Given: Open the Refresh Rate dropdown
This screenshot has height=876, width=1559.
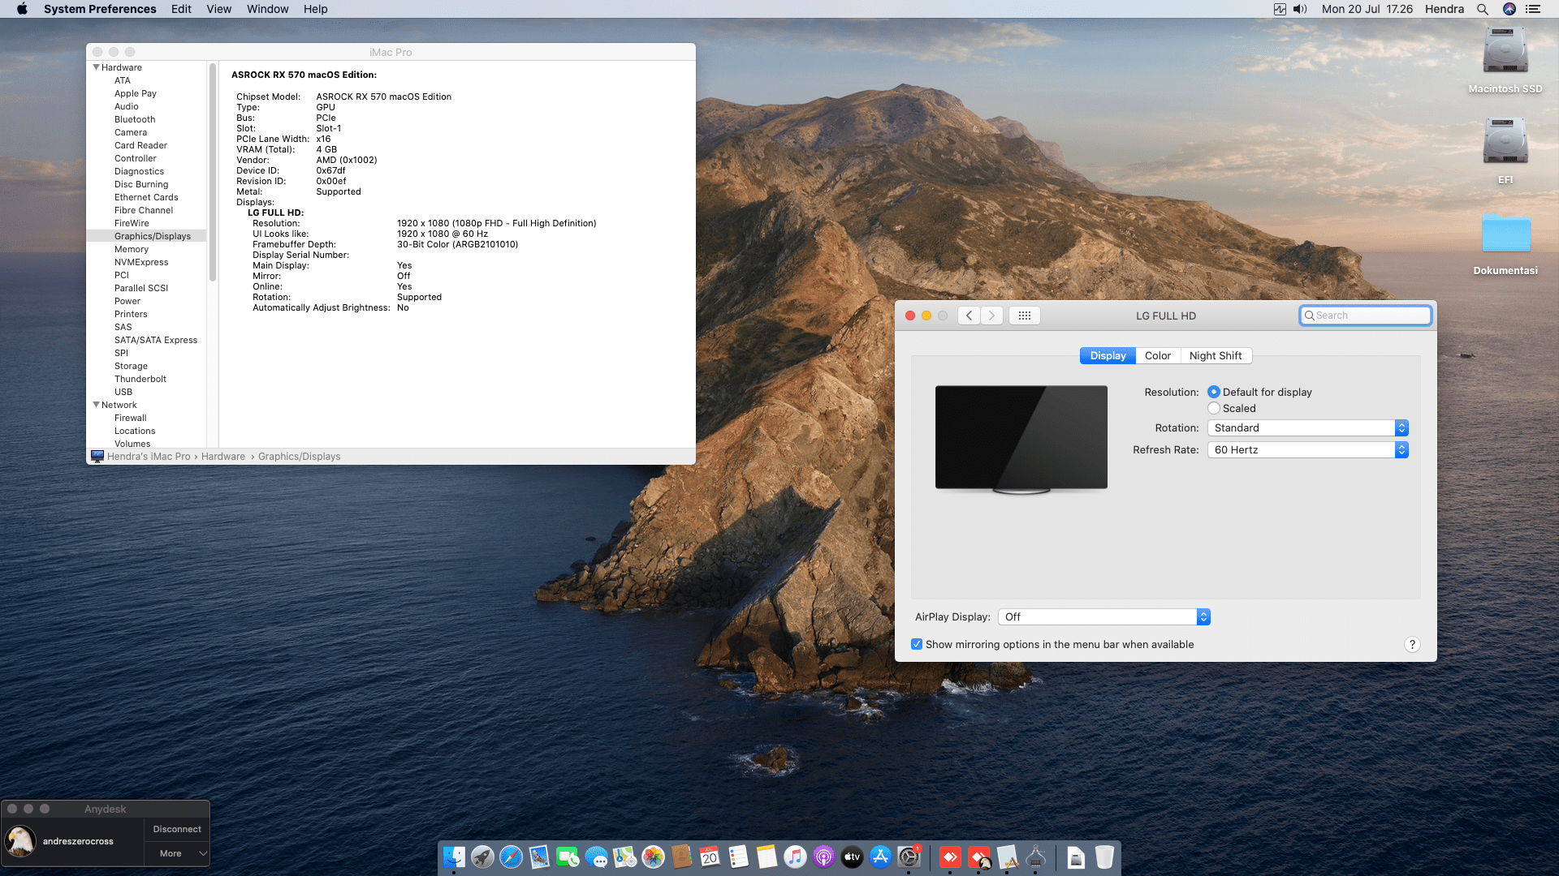Looking at the screenshot, I should (x=1307, y=449).
